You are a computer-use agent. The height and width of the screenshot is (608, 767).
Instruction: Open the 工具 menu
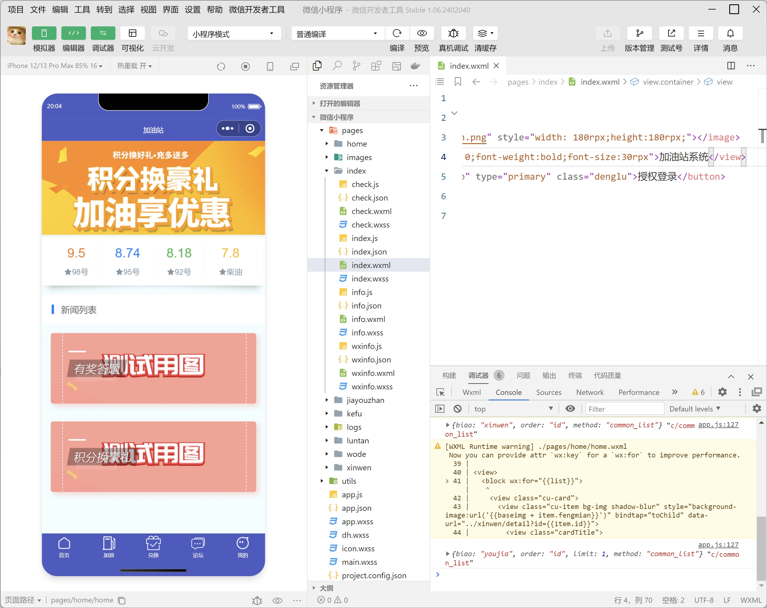82,10
